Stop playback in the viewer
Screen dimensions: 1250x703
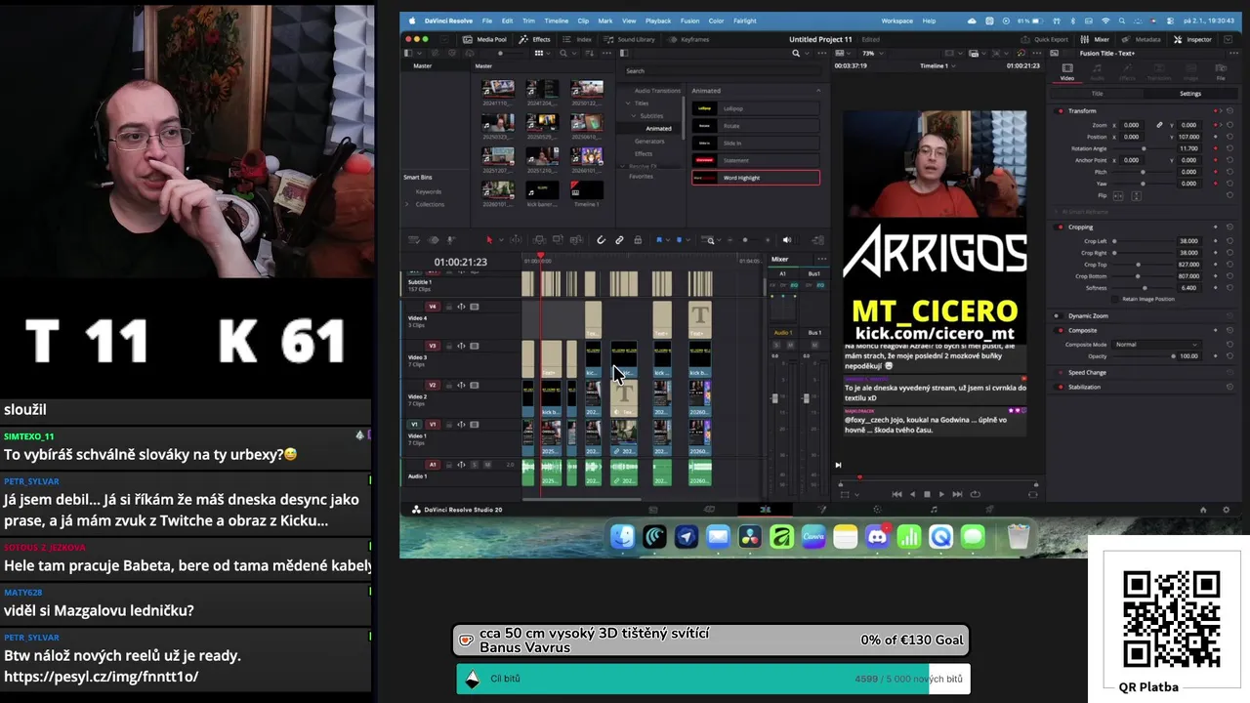tap(927, 494)
